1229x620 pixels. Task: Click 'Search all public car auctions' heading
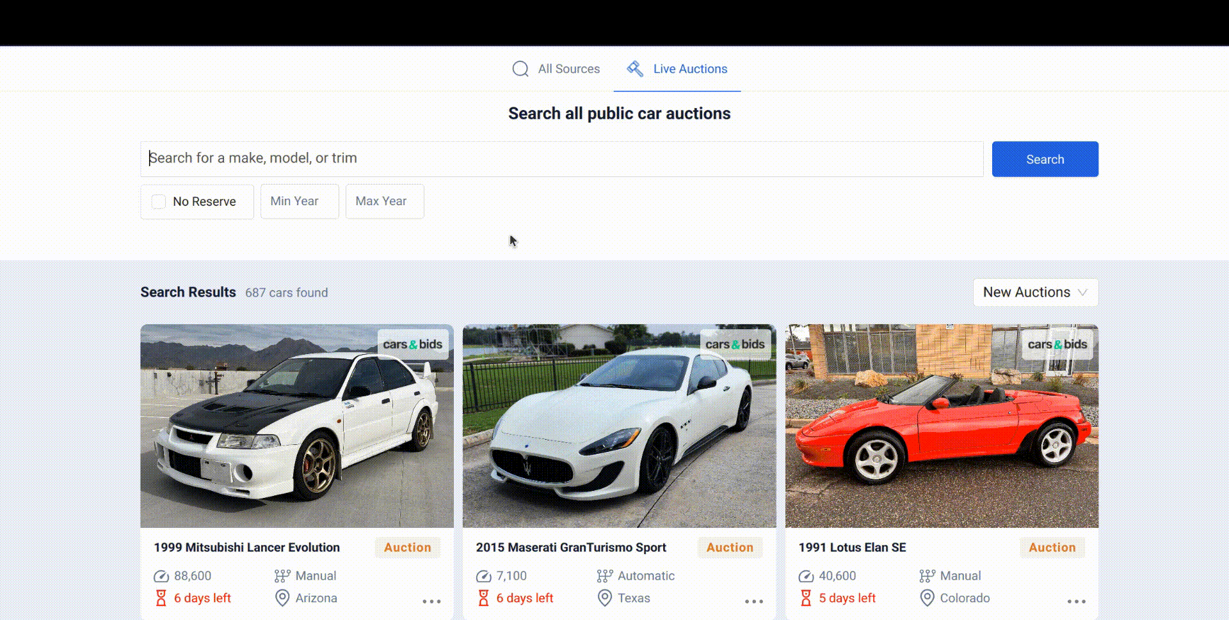[619, 114]
